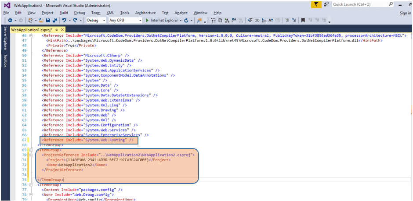
Task: Open the New Project dropdown arrow
Action: (36, 21)
